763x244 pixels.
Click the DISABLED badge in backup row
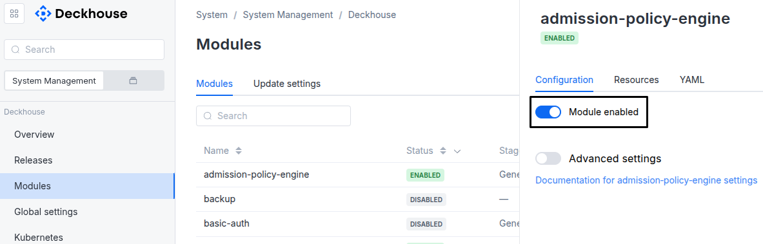426,200
